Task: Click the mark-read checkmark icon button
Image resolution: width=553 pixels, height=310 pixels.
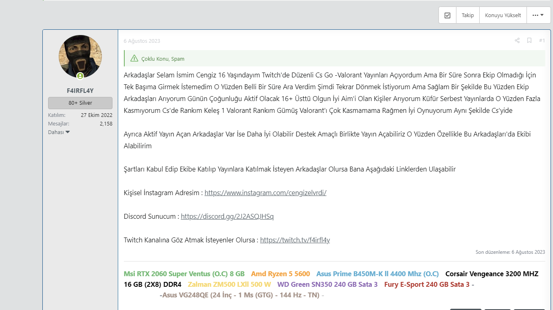Action: click(x=447, y=15)
